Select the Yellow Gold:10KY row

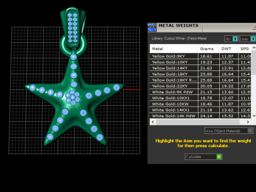click(x=201, y=62)
